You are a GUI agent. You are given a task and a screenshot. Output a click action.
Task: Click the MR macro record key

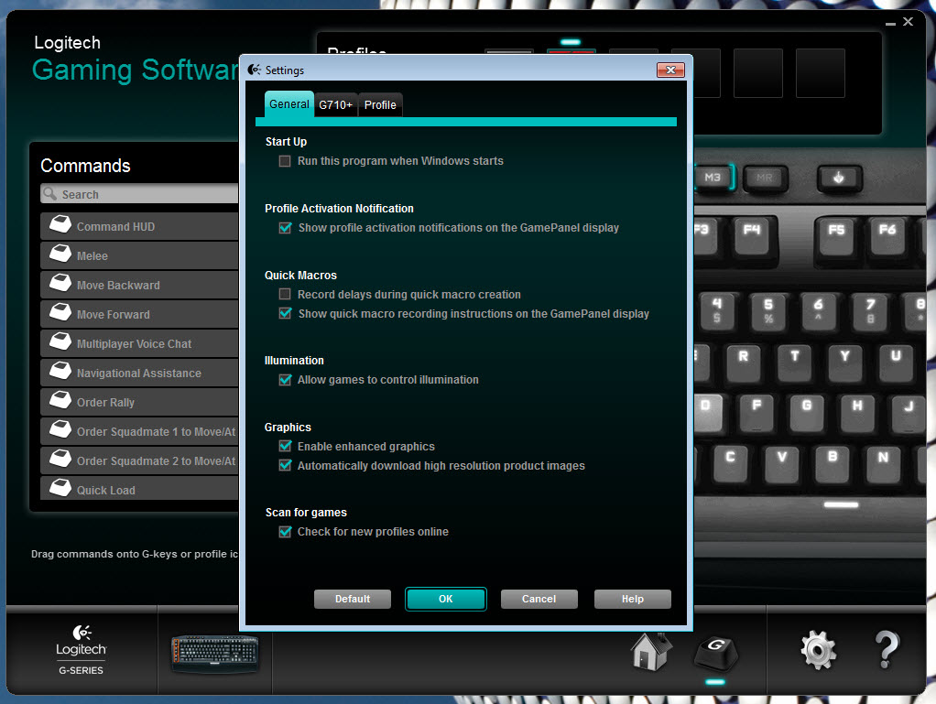(765, 178)
